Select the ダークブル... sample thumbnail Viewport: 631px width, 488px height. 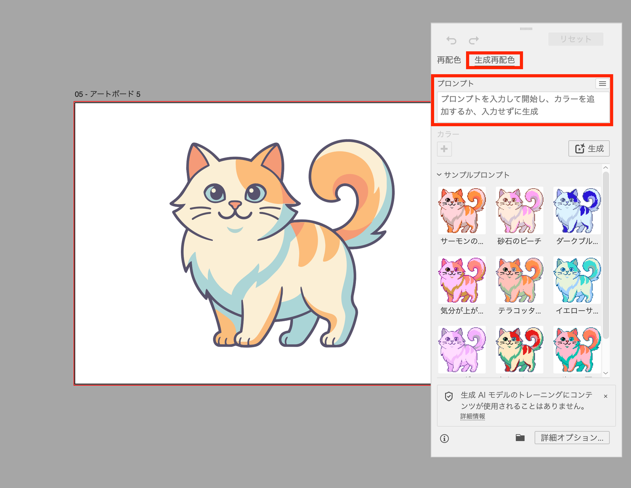[577, 211]
